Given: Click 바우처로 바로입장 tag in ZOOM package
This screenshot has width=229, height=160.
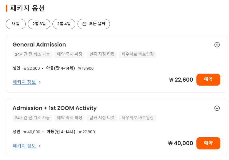Looking at the screenshot, I should [x=137, y=118].
